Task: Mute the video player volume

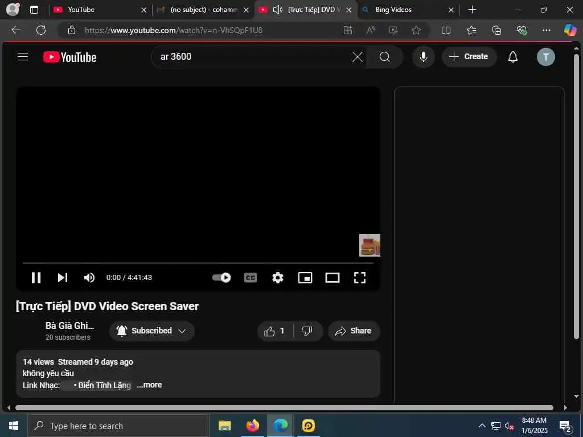Action: (x=89, y=278)
